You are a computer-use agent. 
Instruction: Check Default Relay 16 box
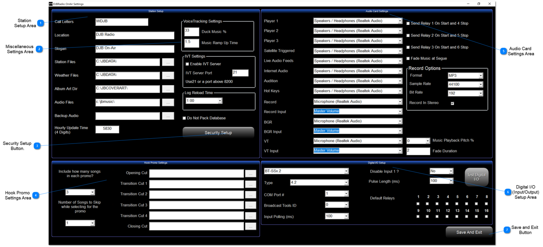coord(487,216)
